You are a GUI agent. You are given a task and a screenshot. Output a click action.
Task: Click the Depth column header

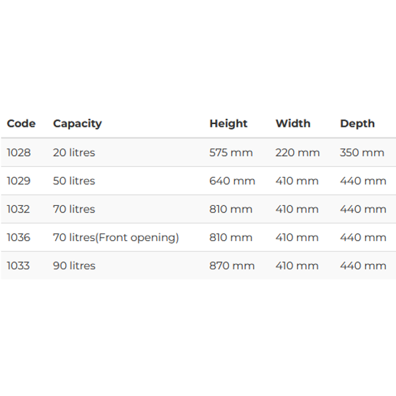[x=357, y=124]
